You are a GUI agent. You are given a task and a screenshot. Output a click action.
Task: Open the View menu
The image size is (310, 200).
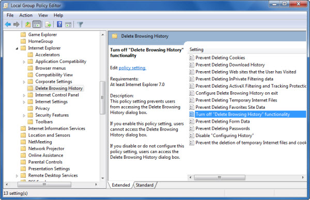point(43,15)
